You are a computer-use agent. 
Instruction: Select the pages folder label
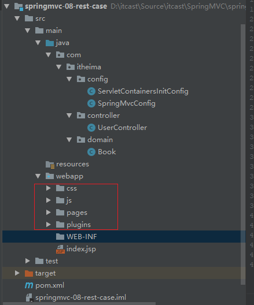pyautogui.click(x=77, y=213)
